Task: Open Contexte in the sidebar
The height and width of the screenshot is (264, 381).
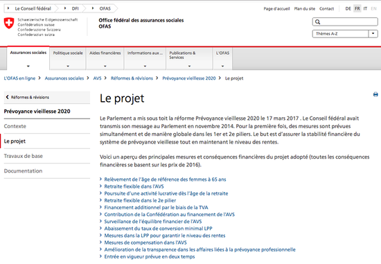Action: [15, 126]
